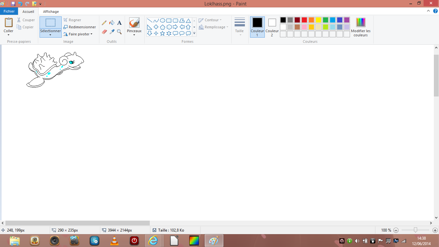Collapse the ribbon with the chevron

click(x=428, y=11)
